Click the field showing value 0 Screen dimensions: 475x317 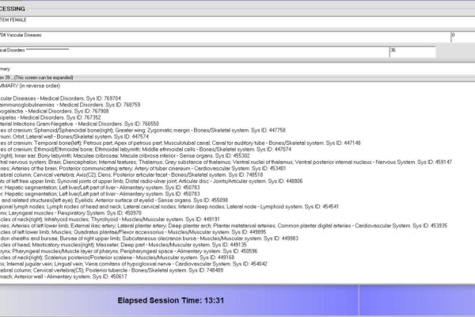click(462, 36)
